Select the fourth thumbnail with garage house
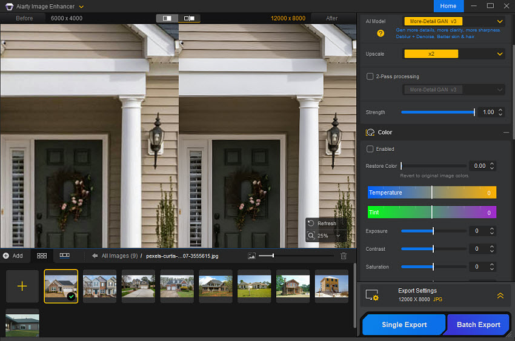 177,286
